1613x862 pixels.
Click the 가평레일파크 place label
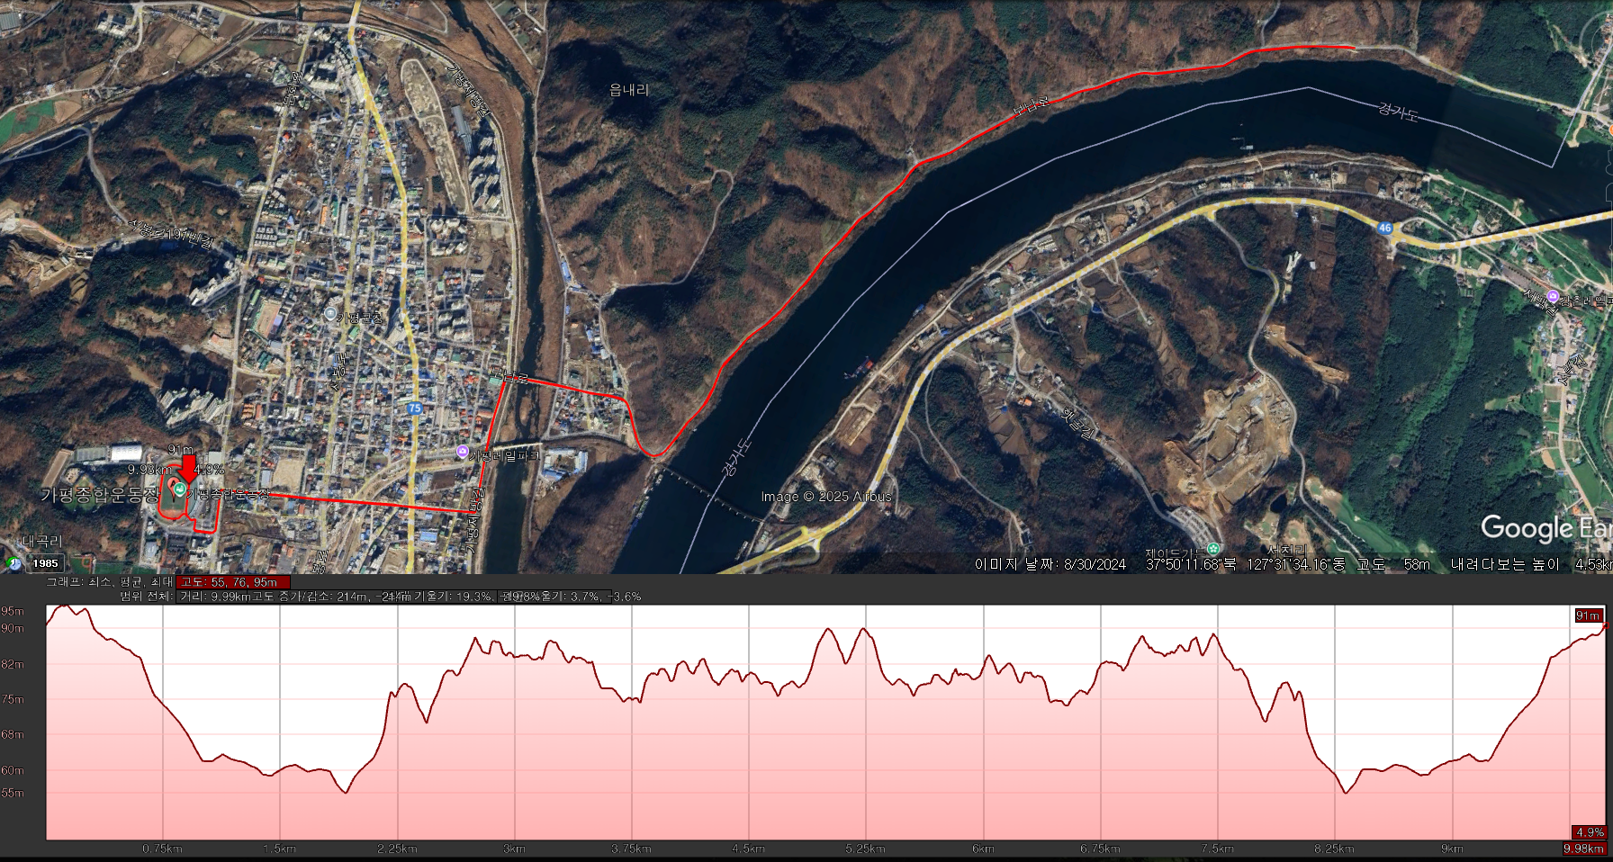(504, 456)
